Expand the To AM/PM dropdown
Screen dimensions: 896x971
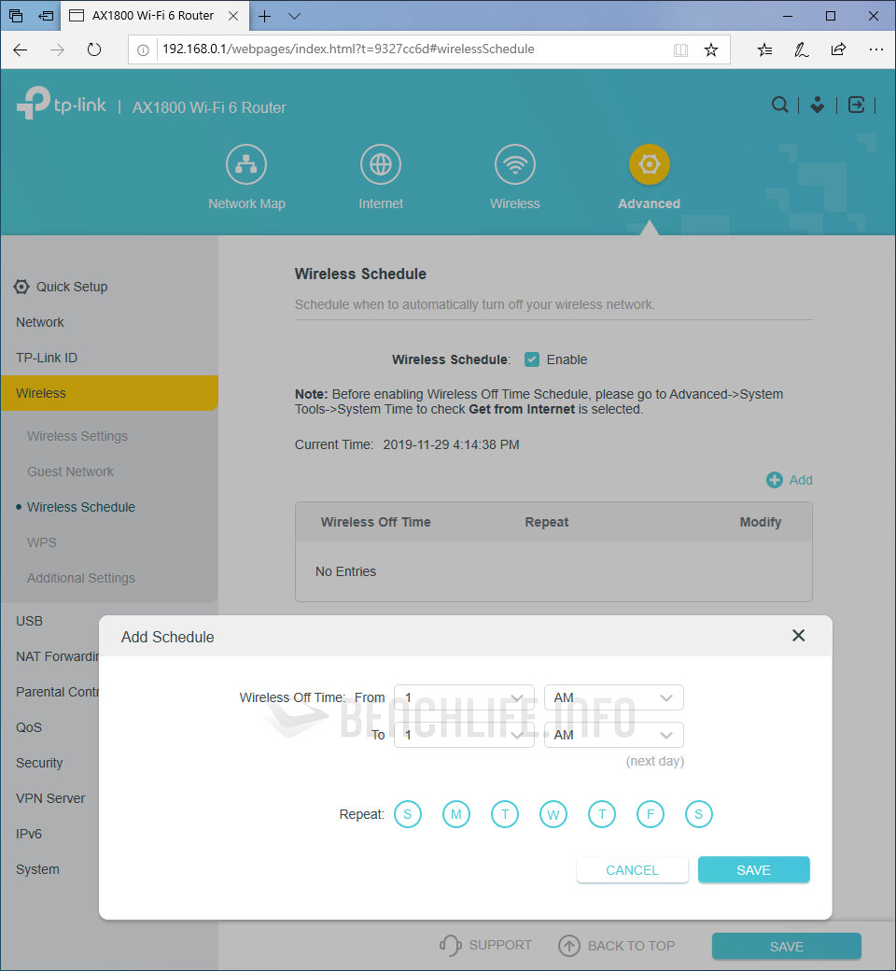pyautogui.click(x=613, y=735)
